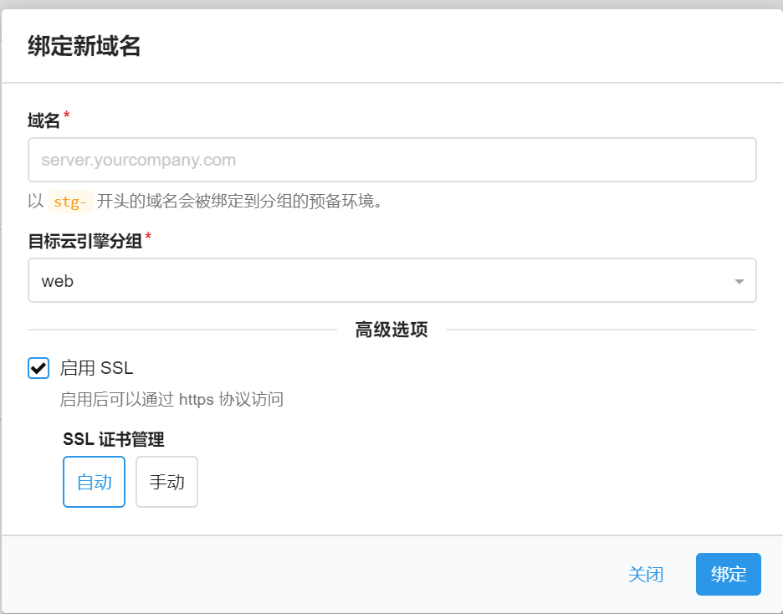Select 自动 SSL certificate management
The width and height of the screenshot is (783, 614).
tap(94, 482)
